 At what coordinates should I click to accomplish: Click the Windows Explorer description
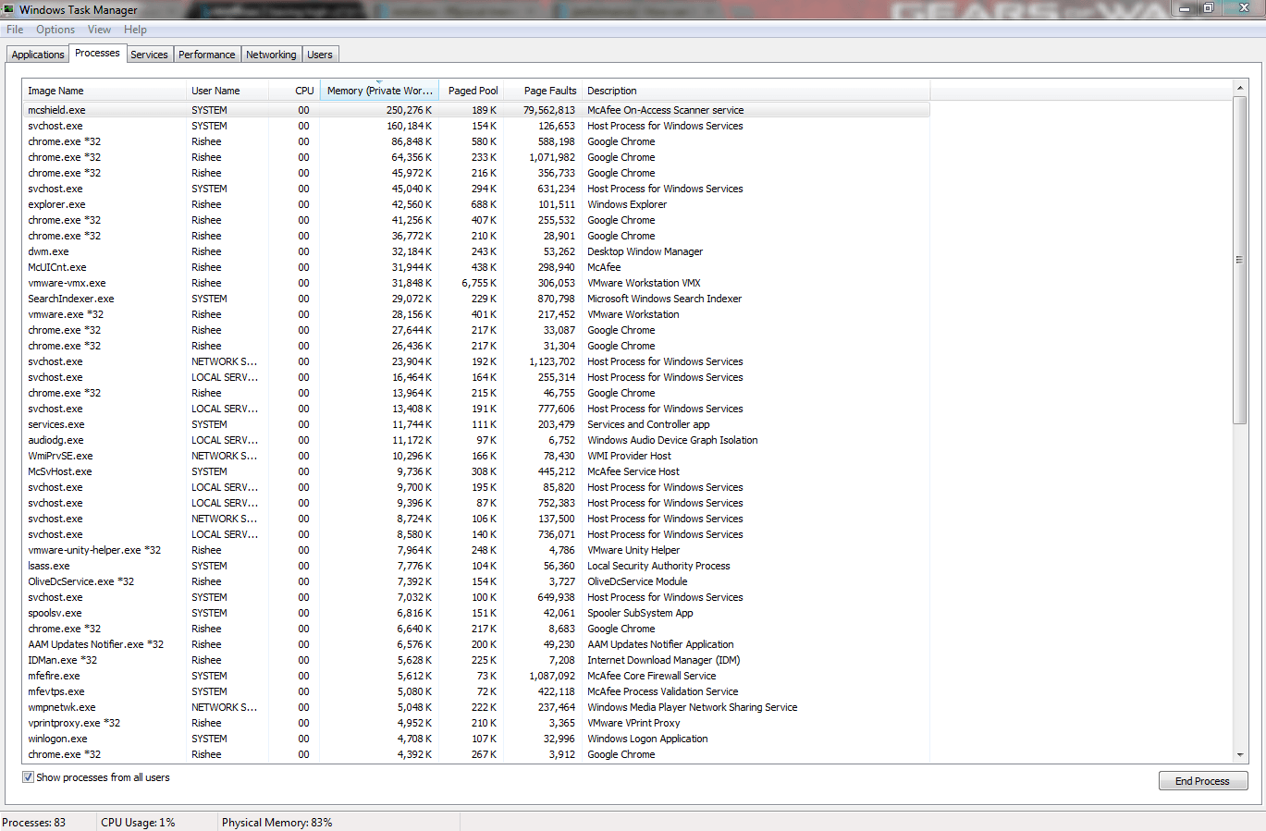(x=627, y=204)
